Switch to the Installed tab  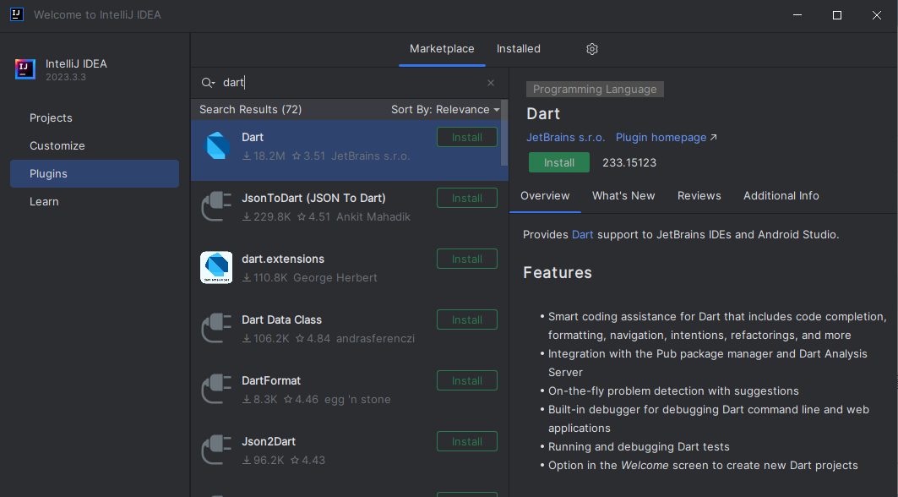[x=519, y=49]
